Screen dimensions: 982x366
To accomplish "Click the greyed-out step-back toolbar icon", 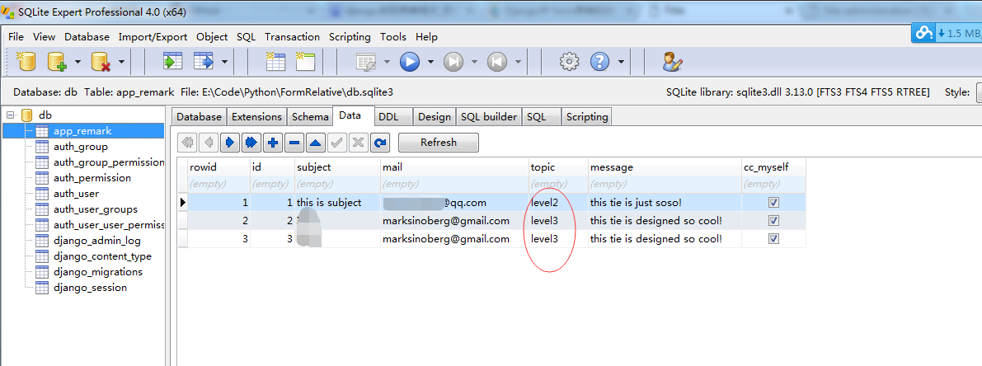I will click(x=496, y=61).
